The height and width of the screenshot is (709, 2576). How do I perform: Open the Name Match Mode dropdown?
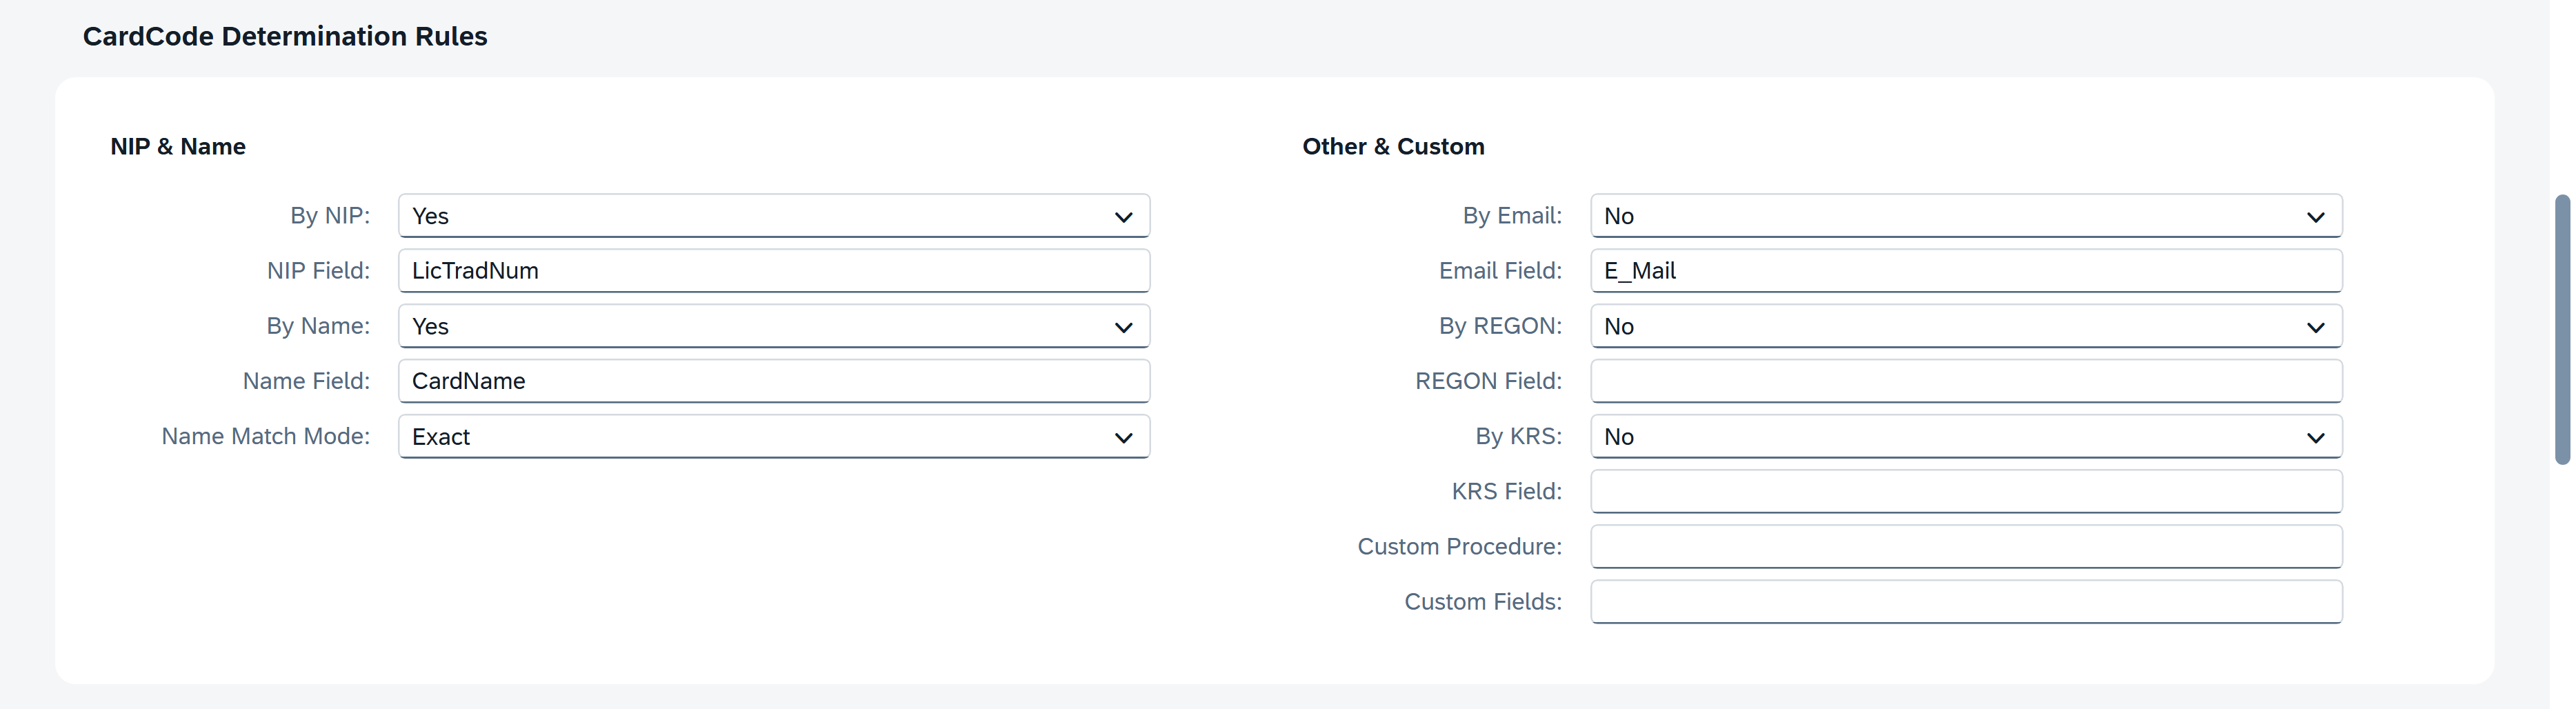click(774, 437)
